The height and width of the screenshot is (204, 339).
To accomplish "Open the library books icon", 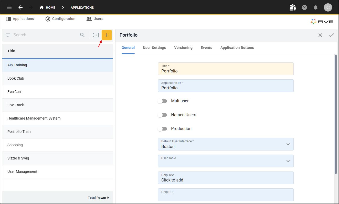I will tap(293, 7).
